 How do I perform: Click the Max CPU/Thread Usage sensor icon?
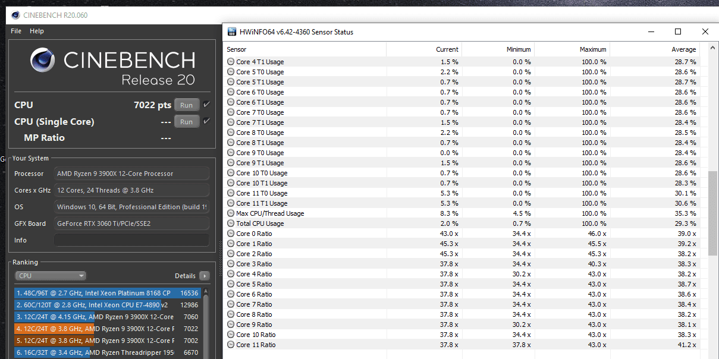[x=231, y=213]
